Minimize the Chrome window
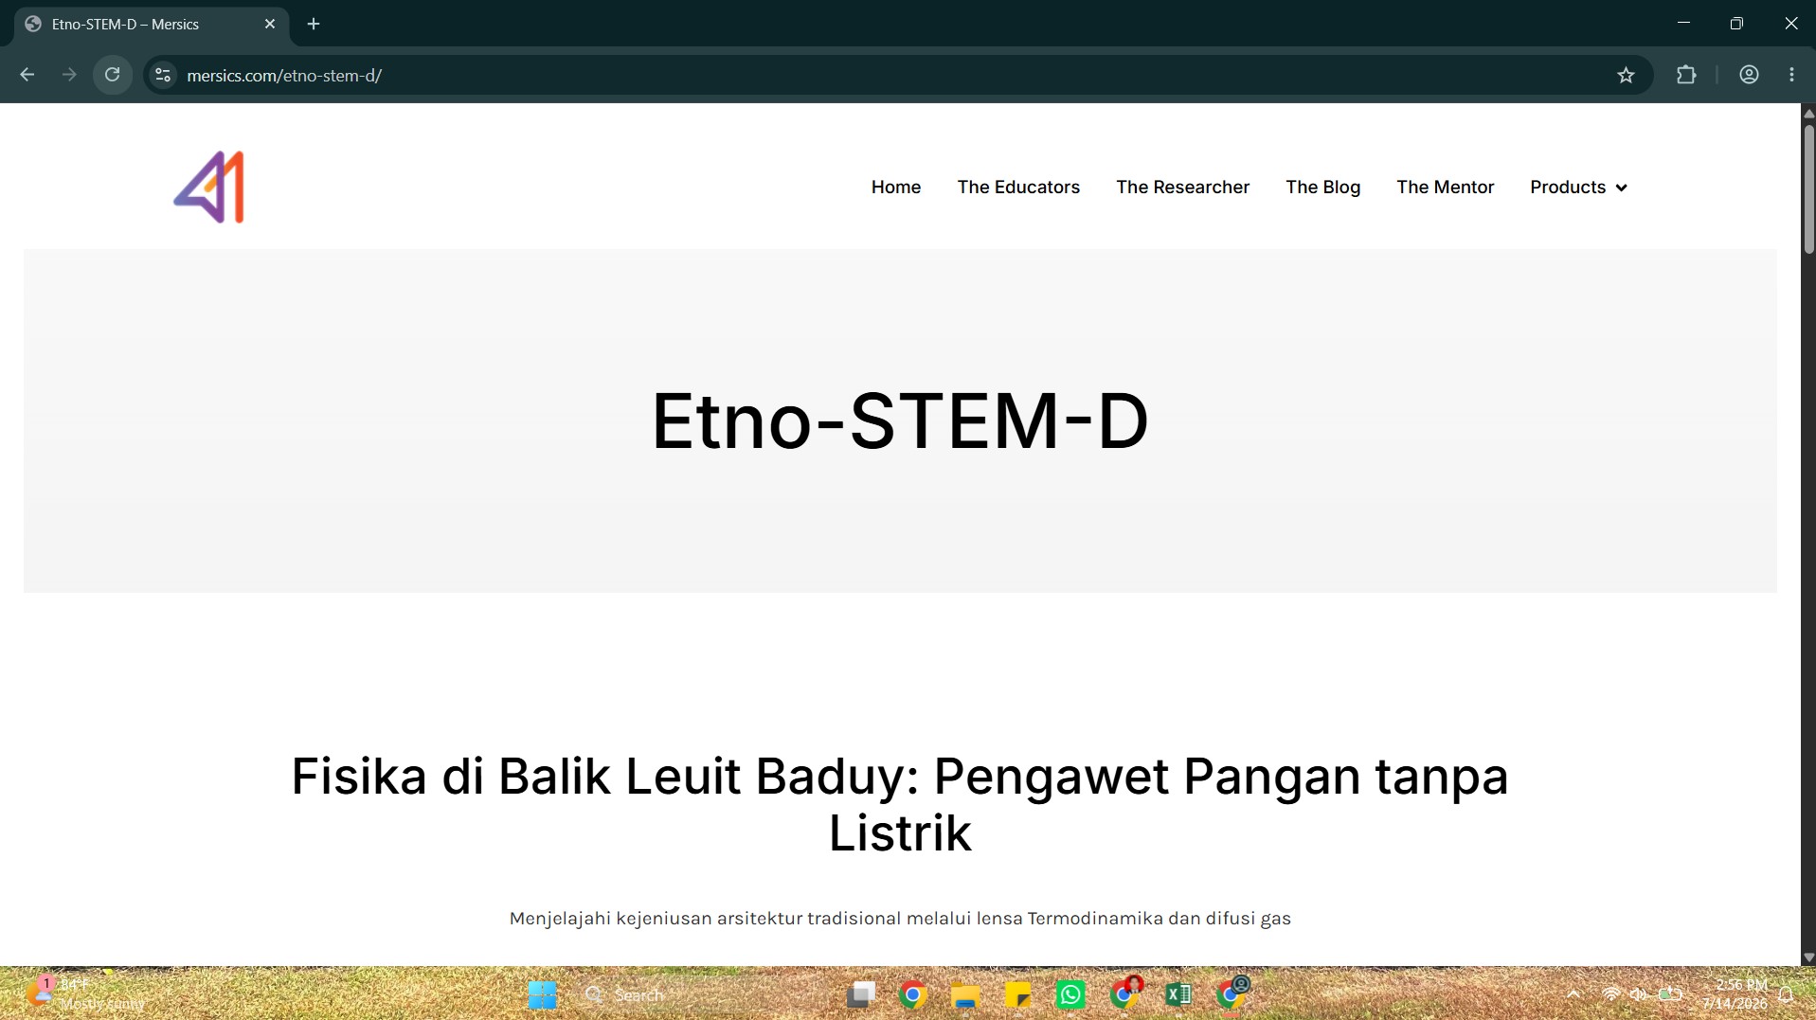This screenshot has height=1020, width=1816. tap(1682, 24)
